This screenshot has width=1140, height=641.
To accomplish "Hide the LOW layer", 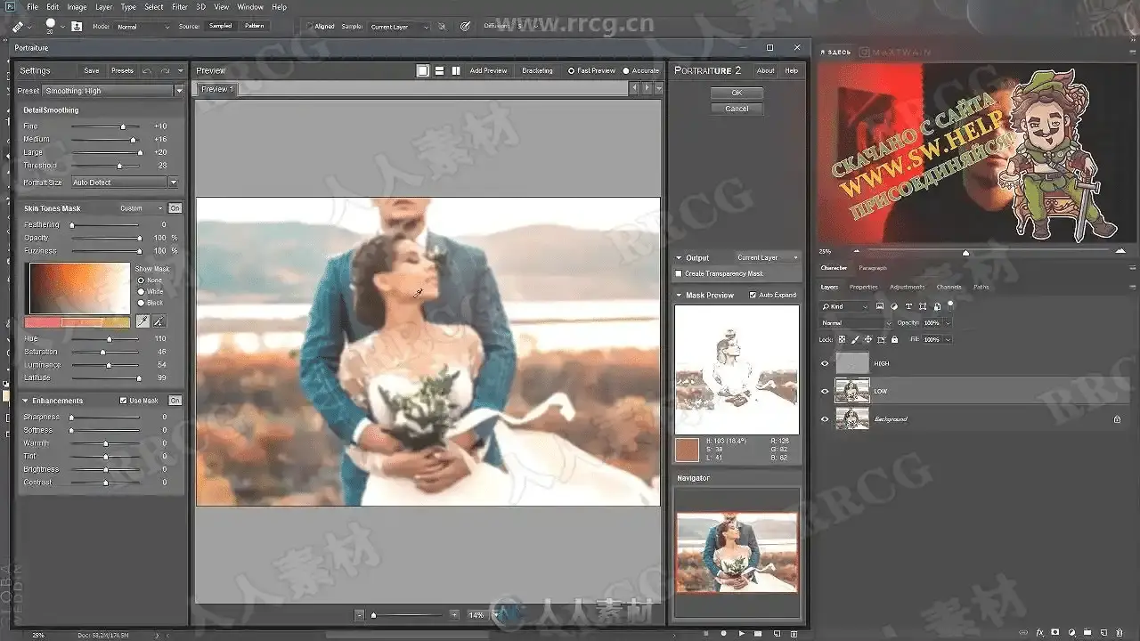I will click(825, 391).
